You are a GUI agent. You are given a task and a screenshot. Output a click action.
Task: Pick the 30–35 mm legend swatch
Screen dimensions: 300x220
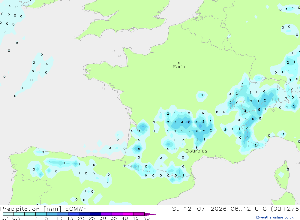tap(106, 214)
